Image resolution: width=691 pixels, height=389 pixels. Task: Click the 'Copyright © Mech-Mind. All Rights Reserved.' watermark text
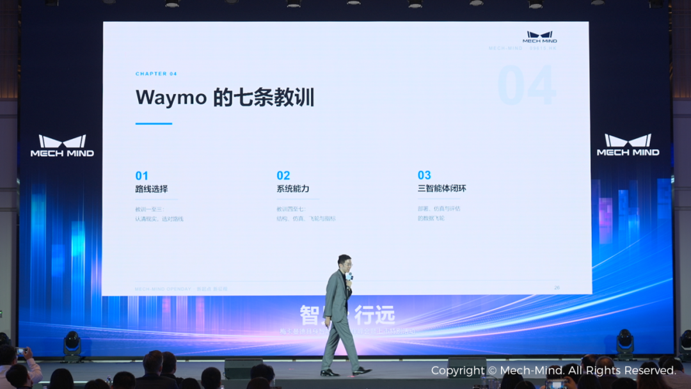[x=553, y=370]
